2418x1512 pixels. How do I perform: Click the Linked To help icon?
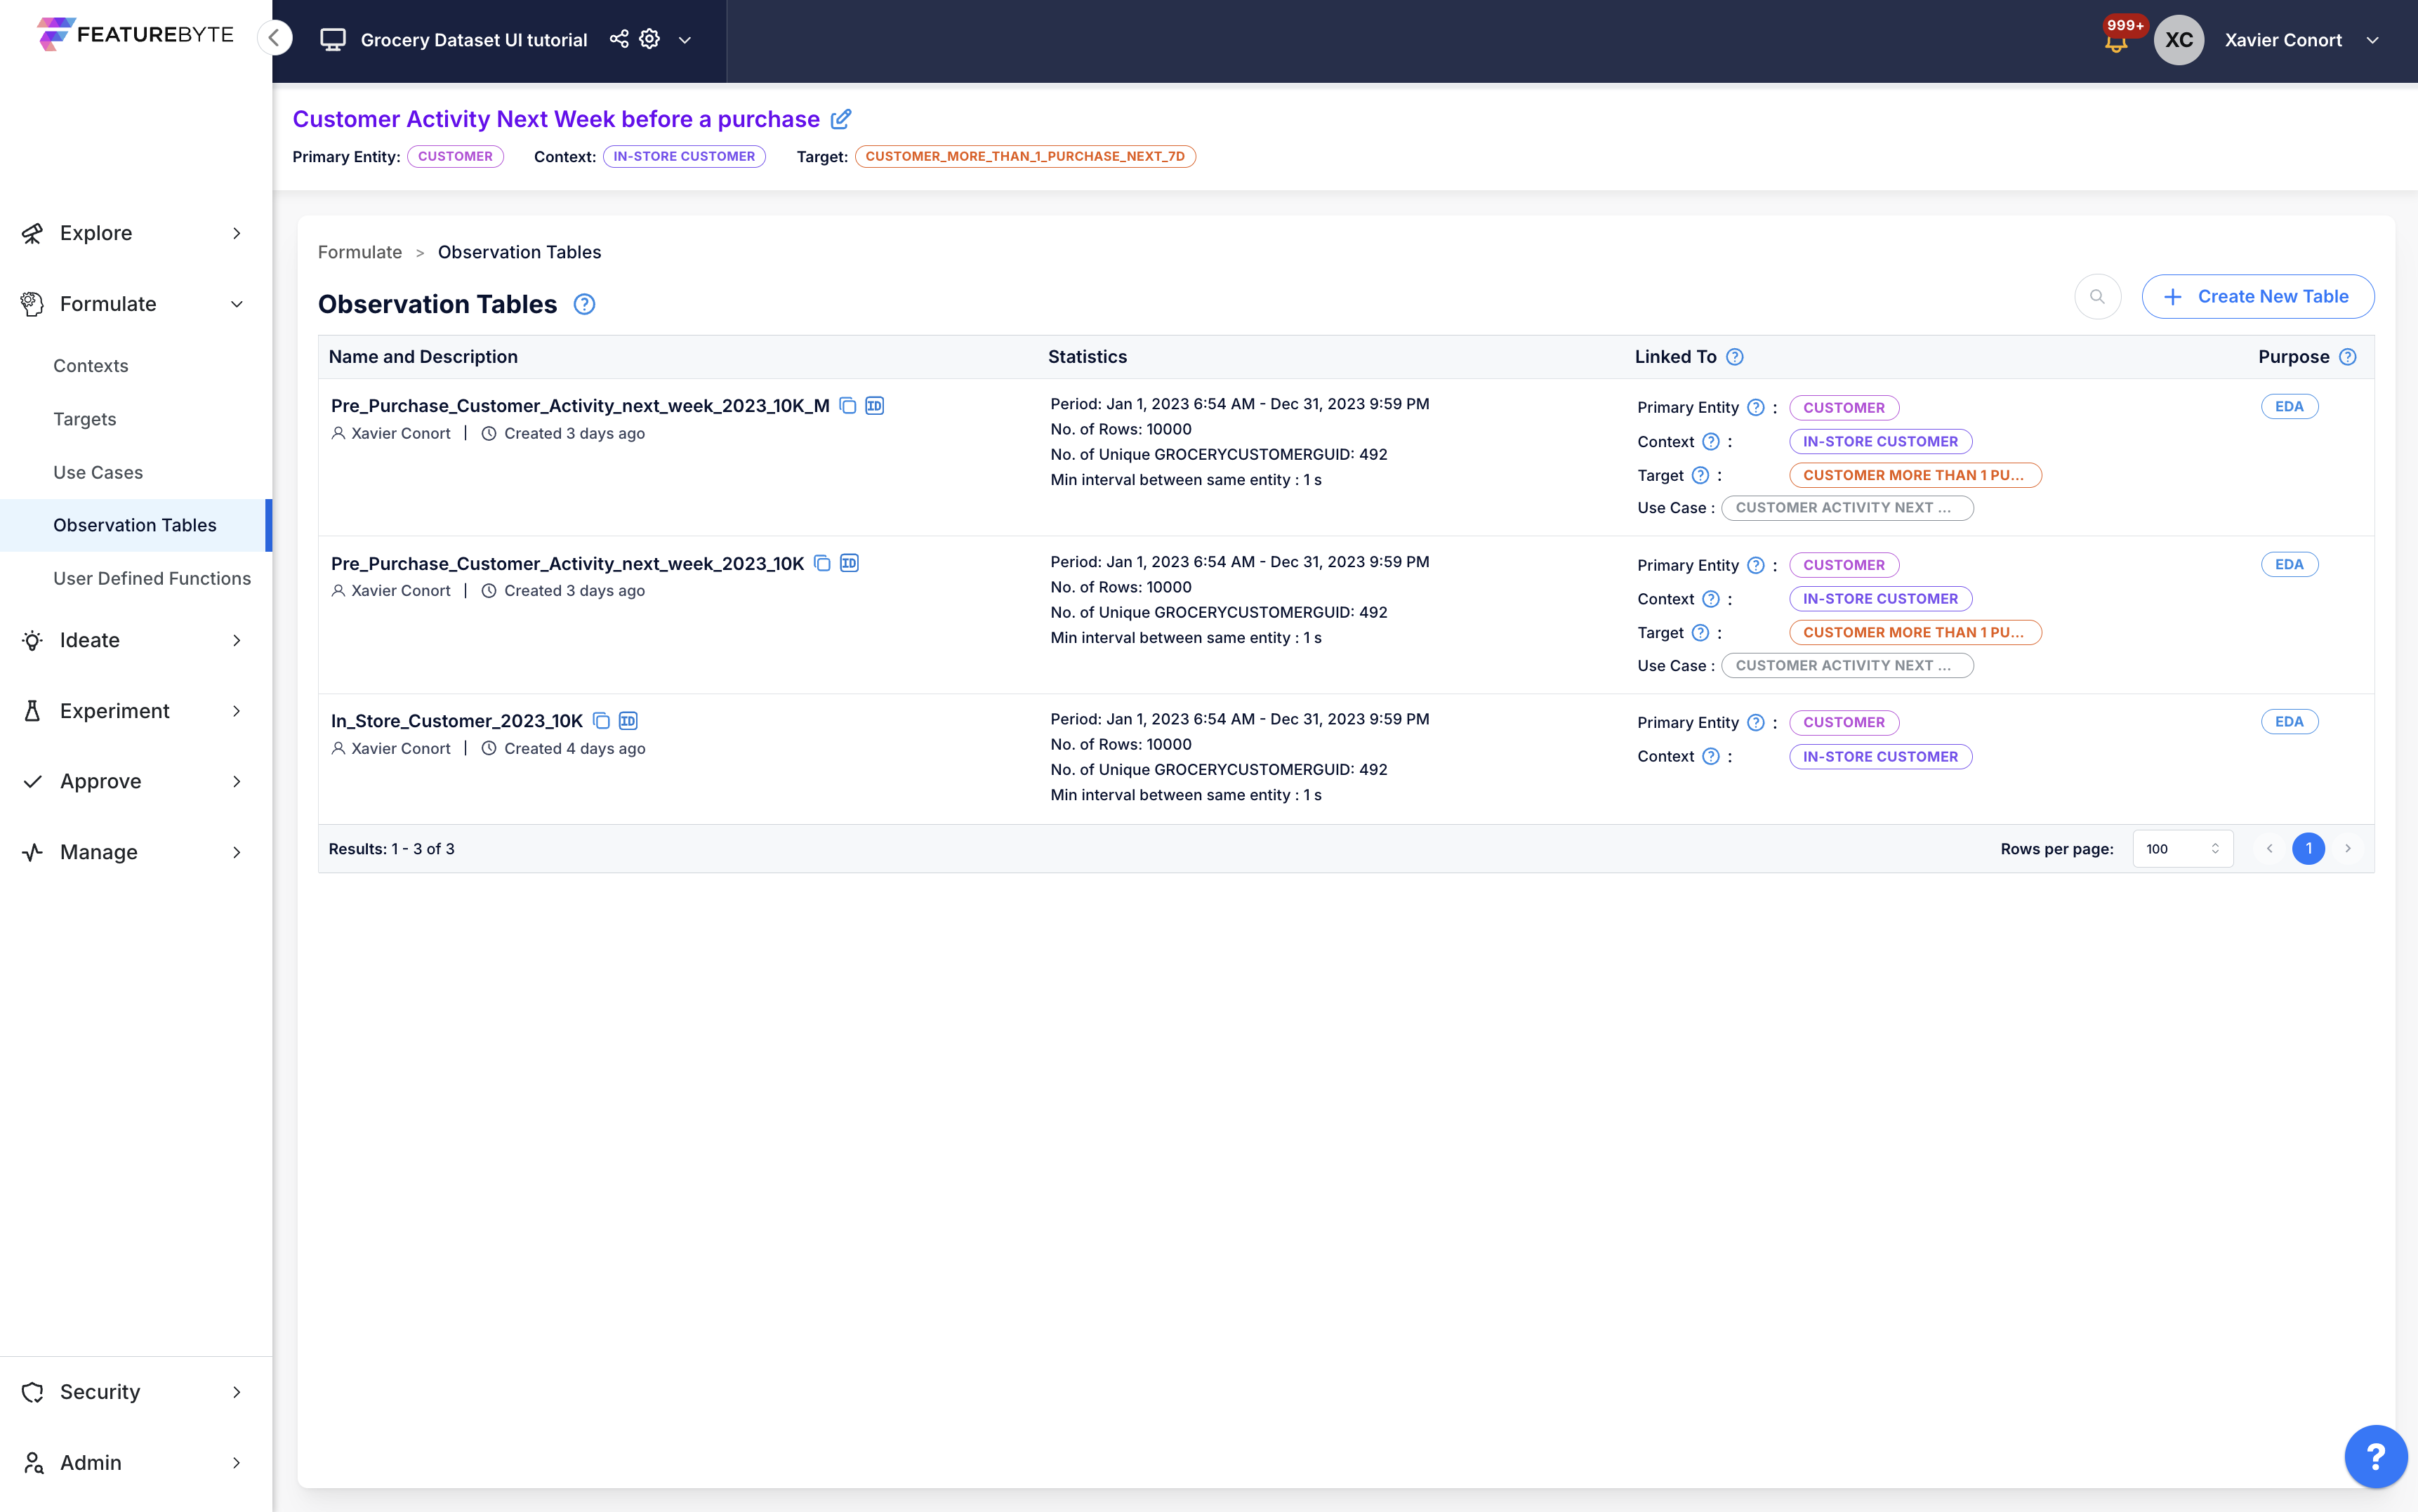point(1735,357)
